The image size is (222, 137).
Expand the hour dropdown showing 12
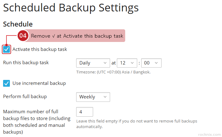127,63
